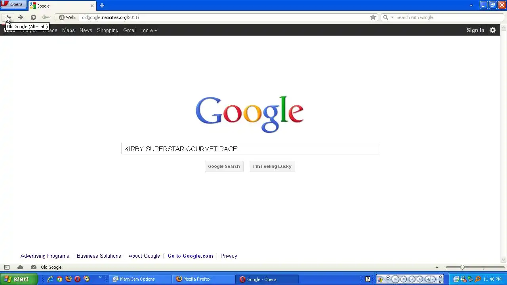This screenshot has width=507, height=285.
Task: Click the help question mark taskbar icon
Action: 368,279
